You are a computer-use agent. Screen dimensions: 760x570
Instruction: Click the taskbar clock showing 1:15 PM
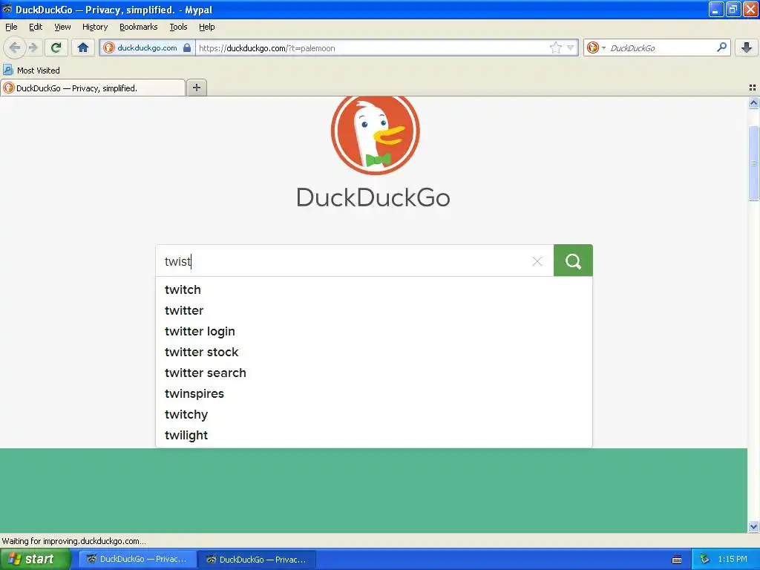coord(733,559)
